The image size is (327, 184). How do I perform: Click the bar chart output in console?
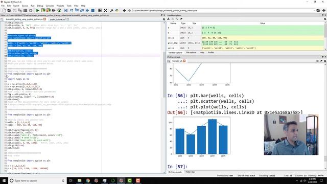201,136
